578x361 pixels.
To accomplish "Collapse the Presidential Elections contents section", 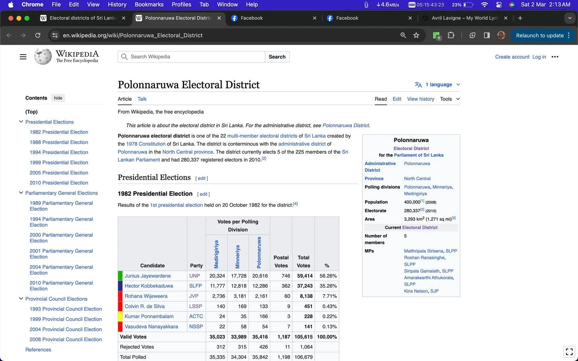I will click(21, 122).
